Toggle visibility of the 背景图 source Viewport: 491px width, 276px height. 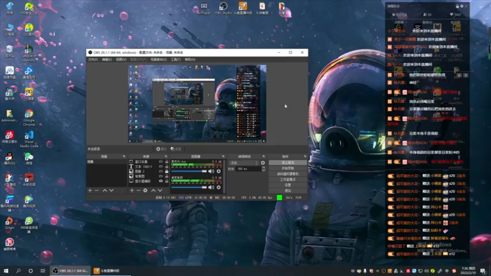click(x=161, y=176)
